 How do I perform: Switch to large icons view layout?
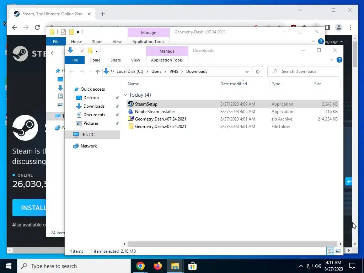tap(338, 251)
